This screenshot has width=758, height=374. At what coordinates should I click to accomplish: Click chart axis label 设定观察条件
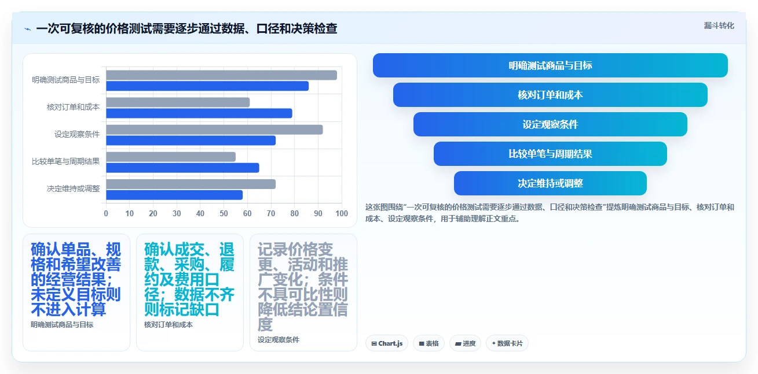click(x=77, y=134)
